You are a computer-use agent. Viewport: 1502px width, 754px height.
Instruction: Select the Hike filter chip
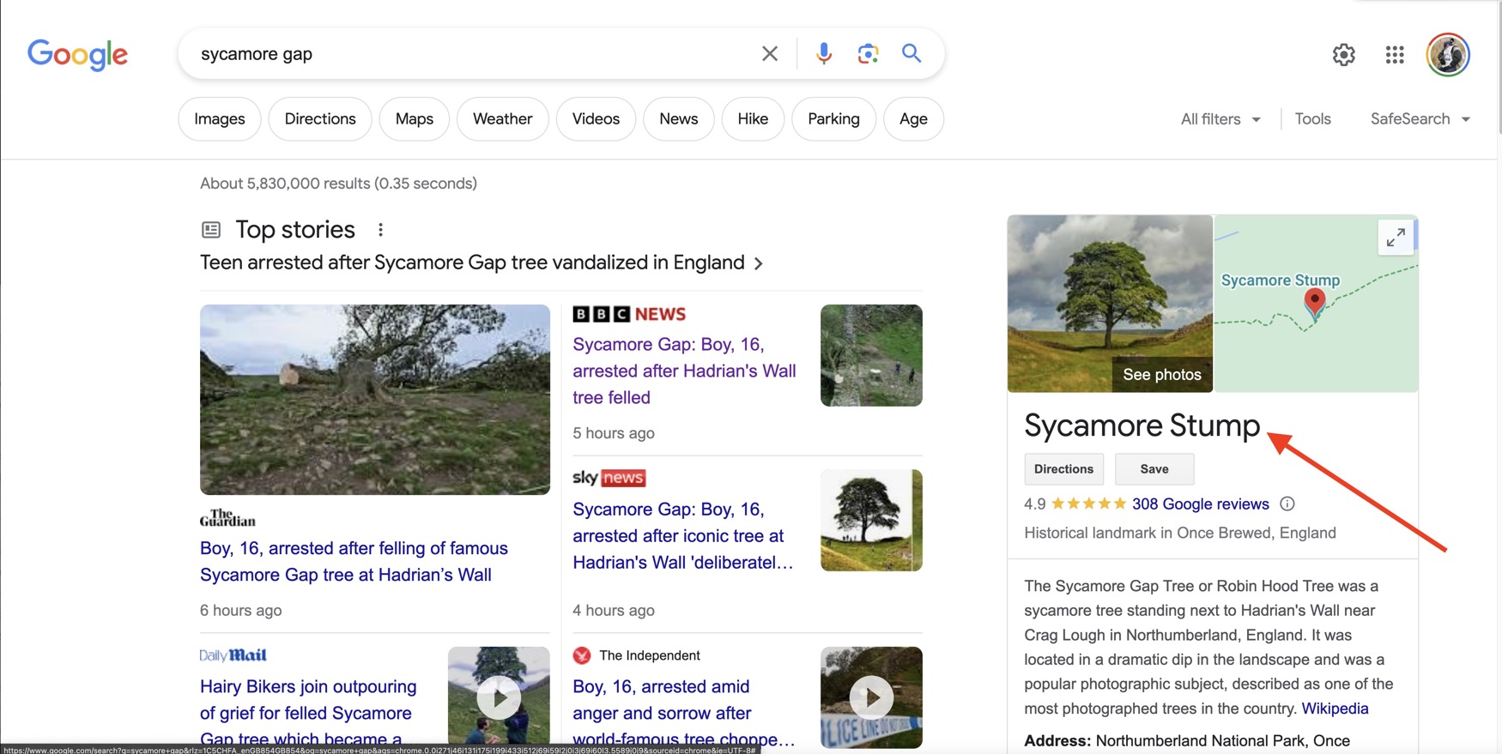click(x=753, y=119)
